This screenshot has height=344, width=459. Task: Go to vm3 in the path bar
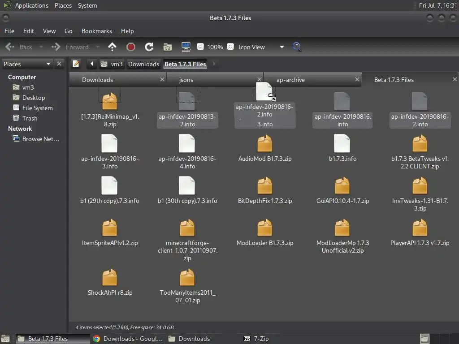coord(112,64)
